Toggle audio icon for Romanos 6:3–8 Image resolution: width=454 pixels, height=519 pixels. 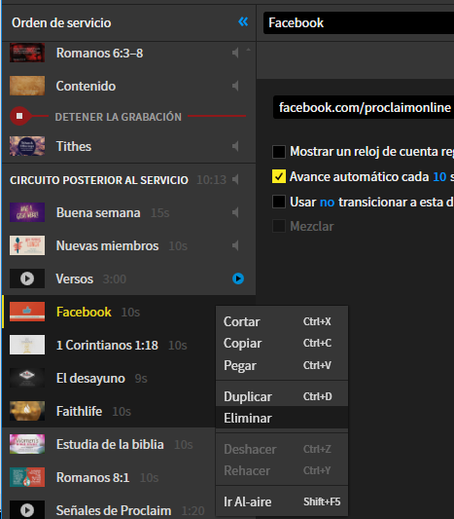(x=235, y=53)
